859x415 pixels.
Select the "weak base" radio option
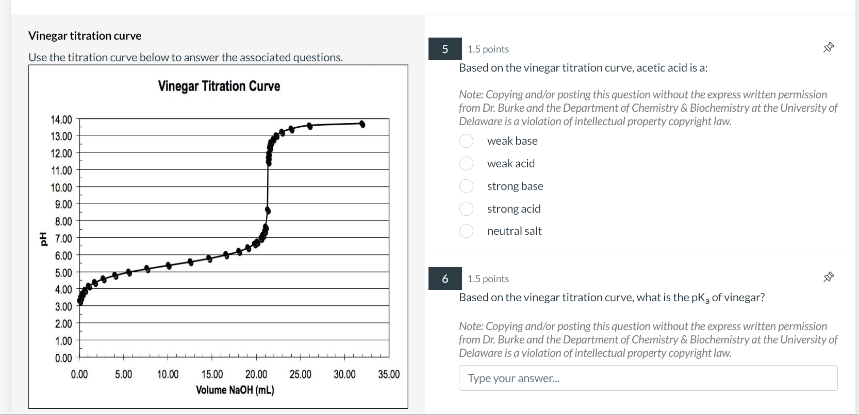point(467,141)
